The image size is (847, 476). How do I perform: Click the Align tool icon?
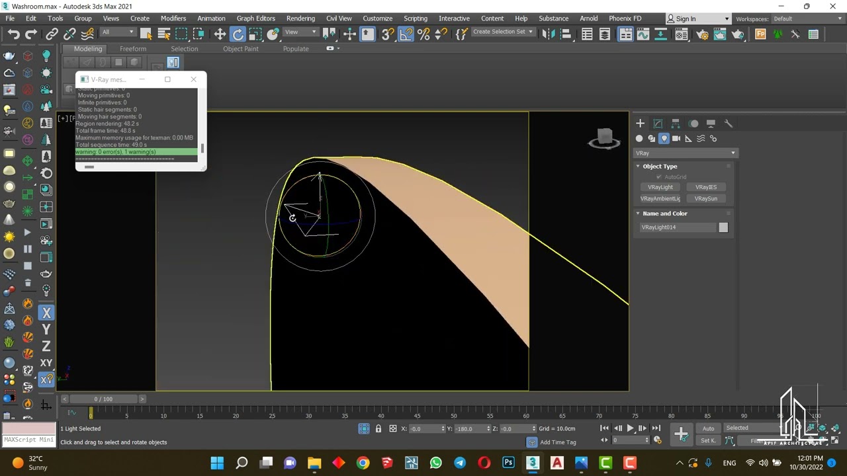[566, 34]
